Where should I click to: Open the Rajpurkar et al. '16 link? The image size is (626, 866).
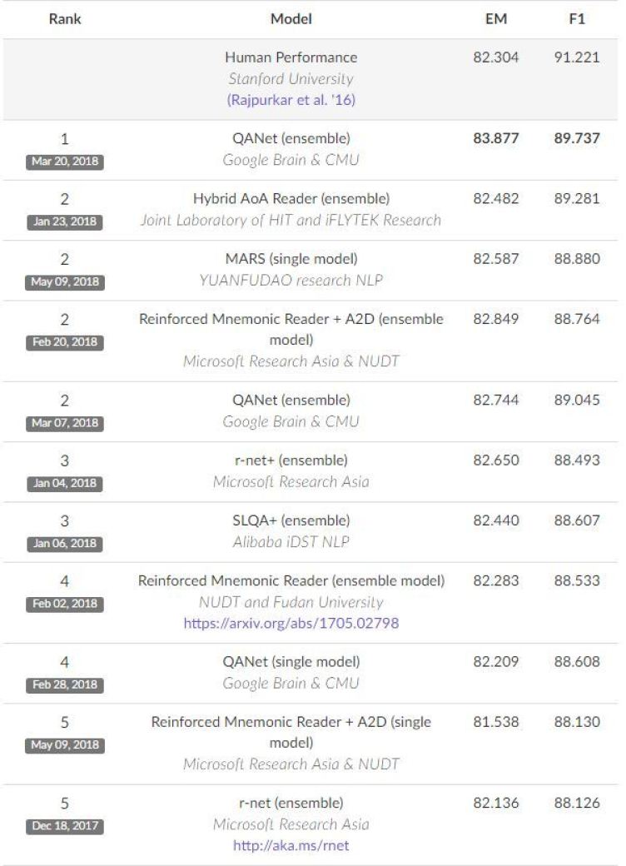291,100
